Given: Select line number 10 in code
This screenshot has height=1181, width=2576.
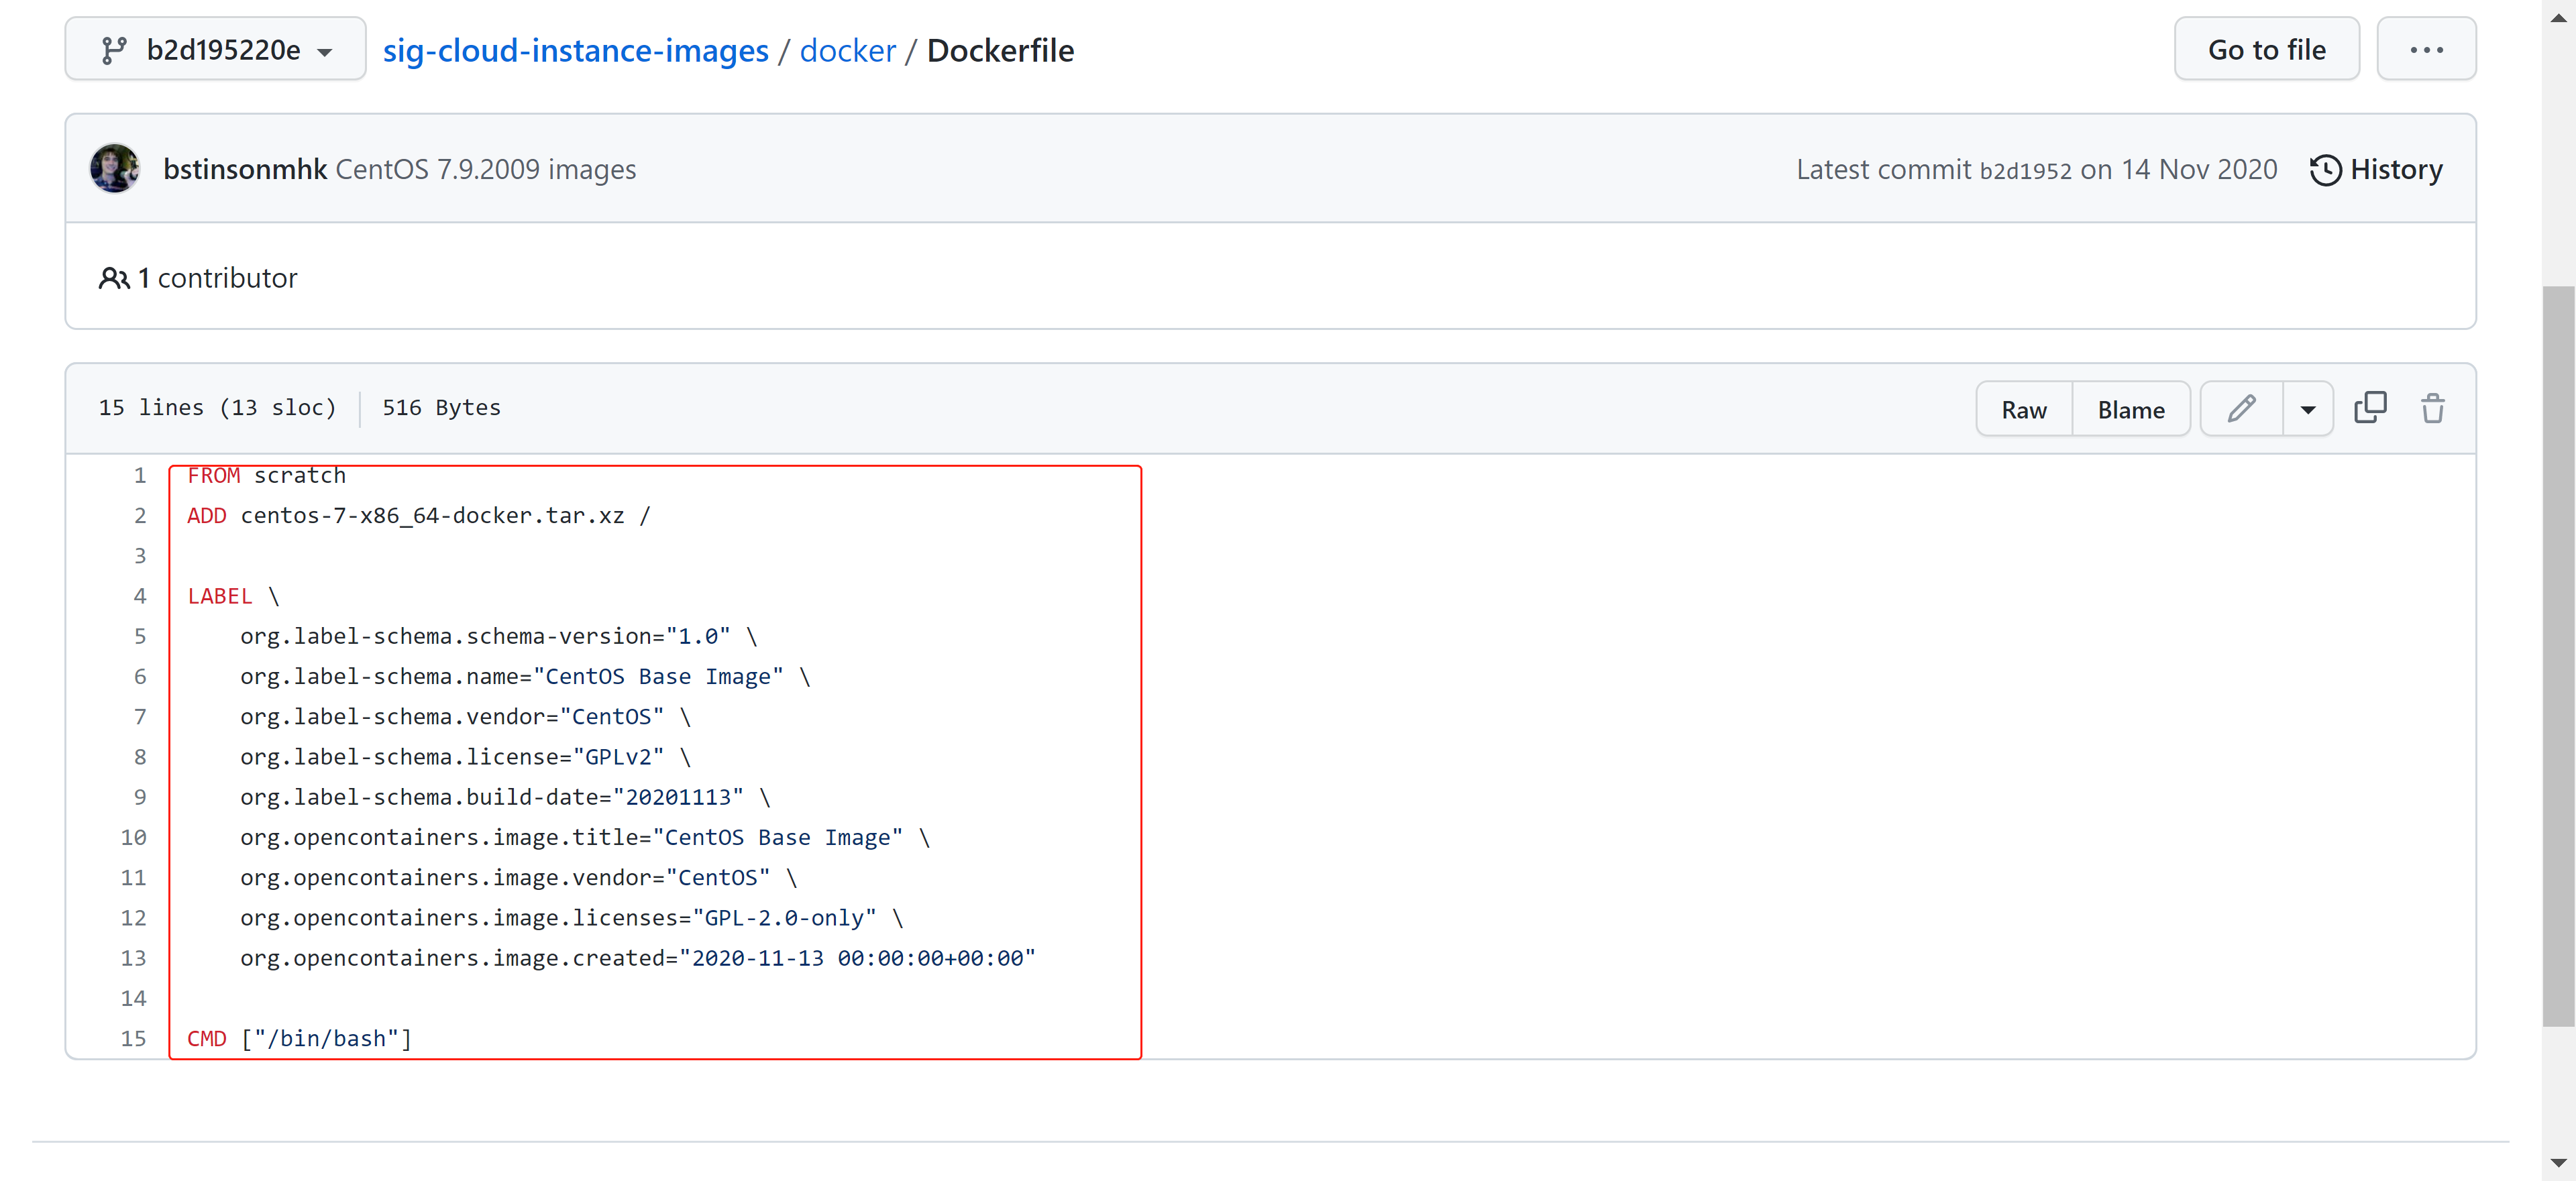Looking at the screenshot, I should [x=133, y=837].
